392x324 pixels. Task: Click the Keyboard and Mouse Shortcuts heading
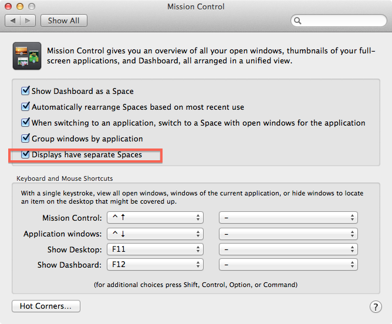tap(65, 178)
